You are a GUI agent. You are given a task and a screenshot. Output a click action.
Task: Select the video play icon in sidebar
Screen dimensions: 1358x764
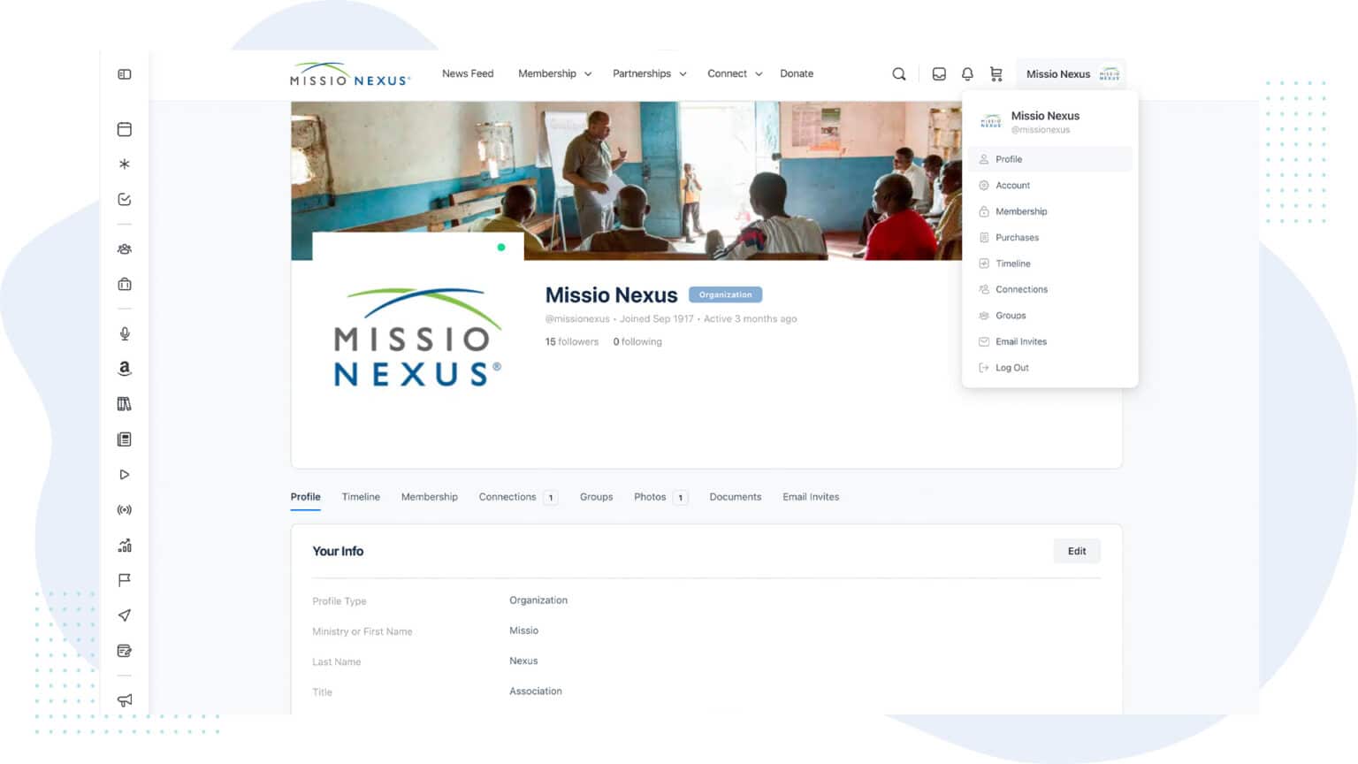coord(125,474)
